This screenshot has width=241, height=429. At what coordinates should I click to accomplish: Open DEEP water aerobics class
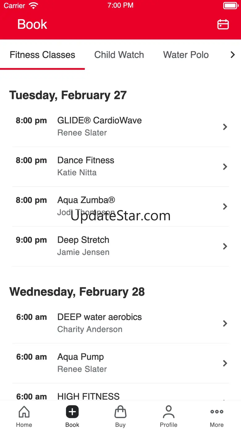[x=120, y=323]
